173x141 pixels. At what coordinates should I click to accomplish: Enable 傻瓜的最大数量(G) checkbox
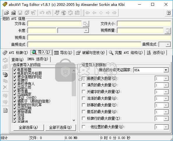click(x=84, y=112)
